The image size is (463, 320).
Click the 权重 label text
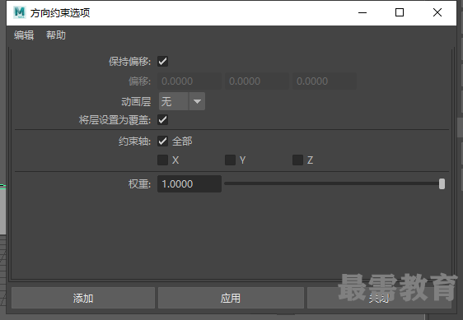pyautogui.click(x=140, y=184)
